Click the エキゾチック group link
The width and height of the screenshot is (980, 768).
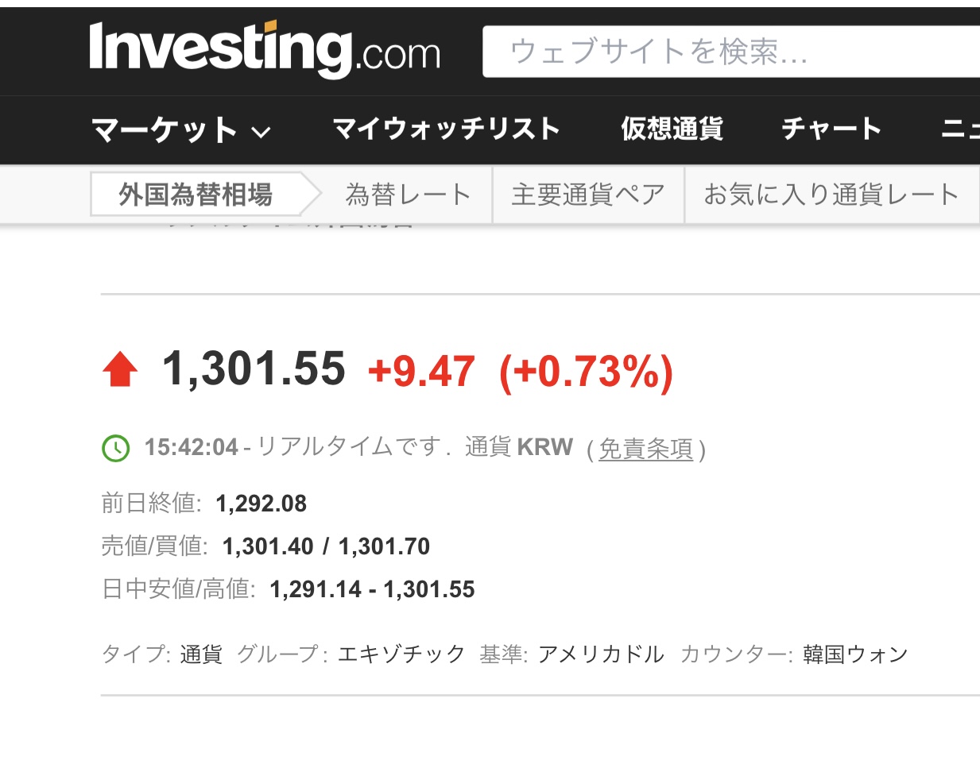tap(401, 654)
